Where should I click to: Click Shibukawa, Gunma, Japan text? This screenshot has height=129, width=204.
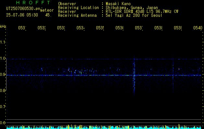pos(132,8)
